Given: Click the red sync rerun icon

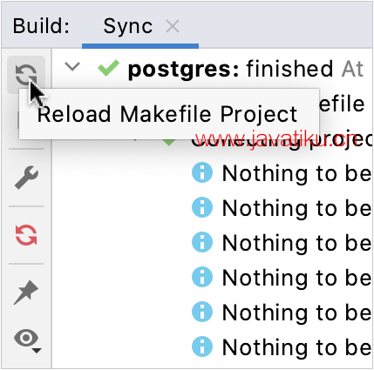Looking at the screenshot, I should pos(26,235).
